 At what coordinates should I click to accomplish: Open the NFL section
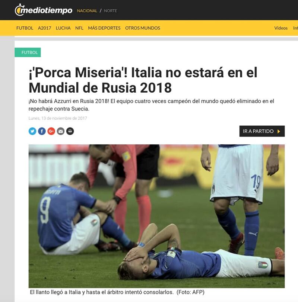tap(79, 28)
